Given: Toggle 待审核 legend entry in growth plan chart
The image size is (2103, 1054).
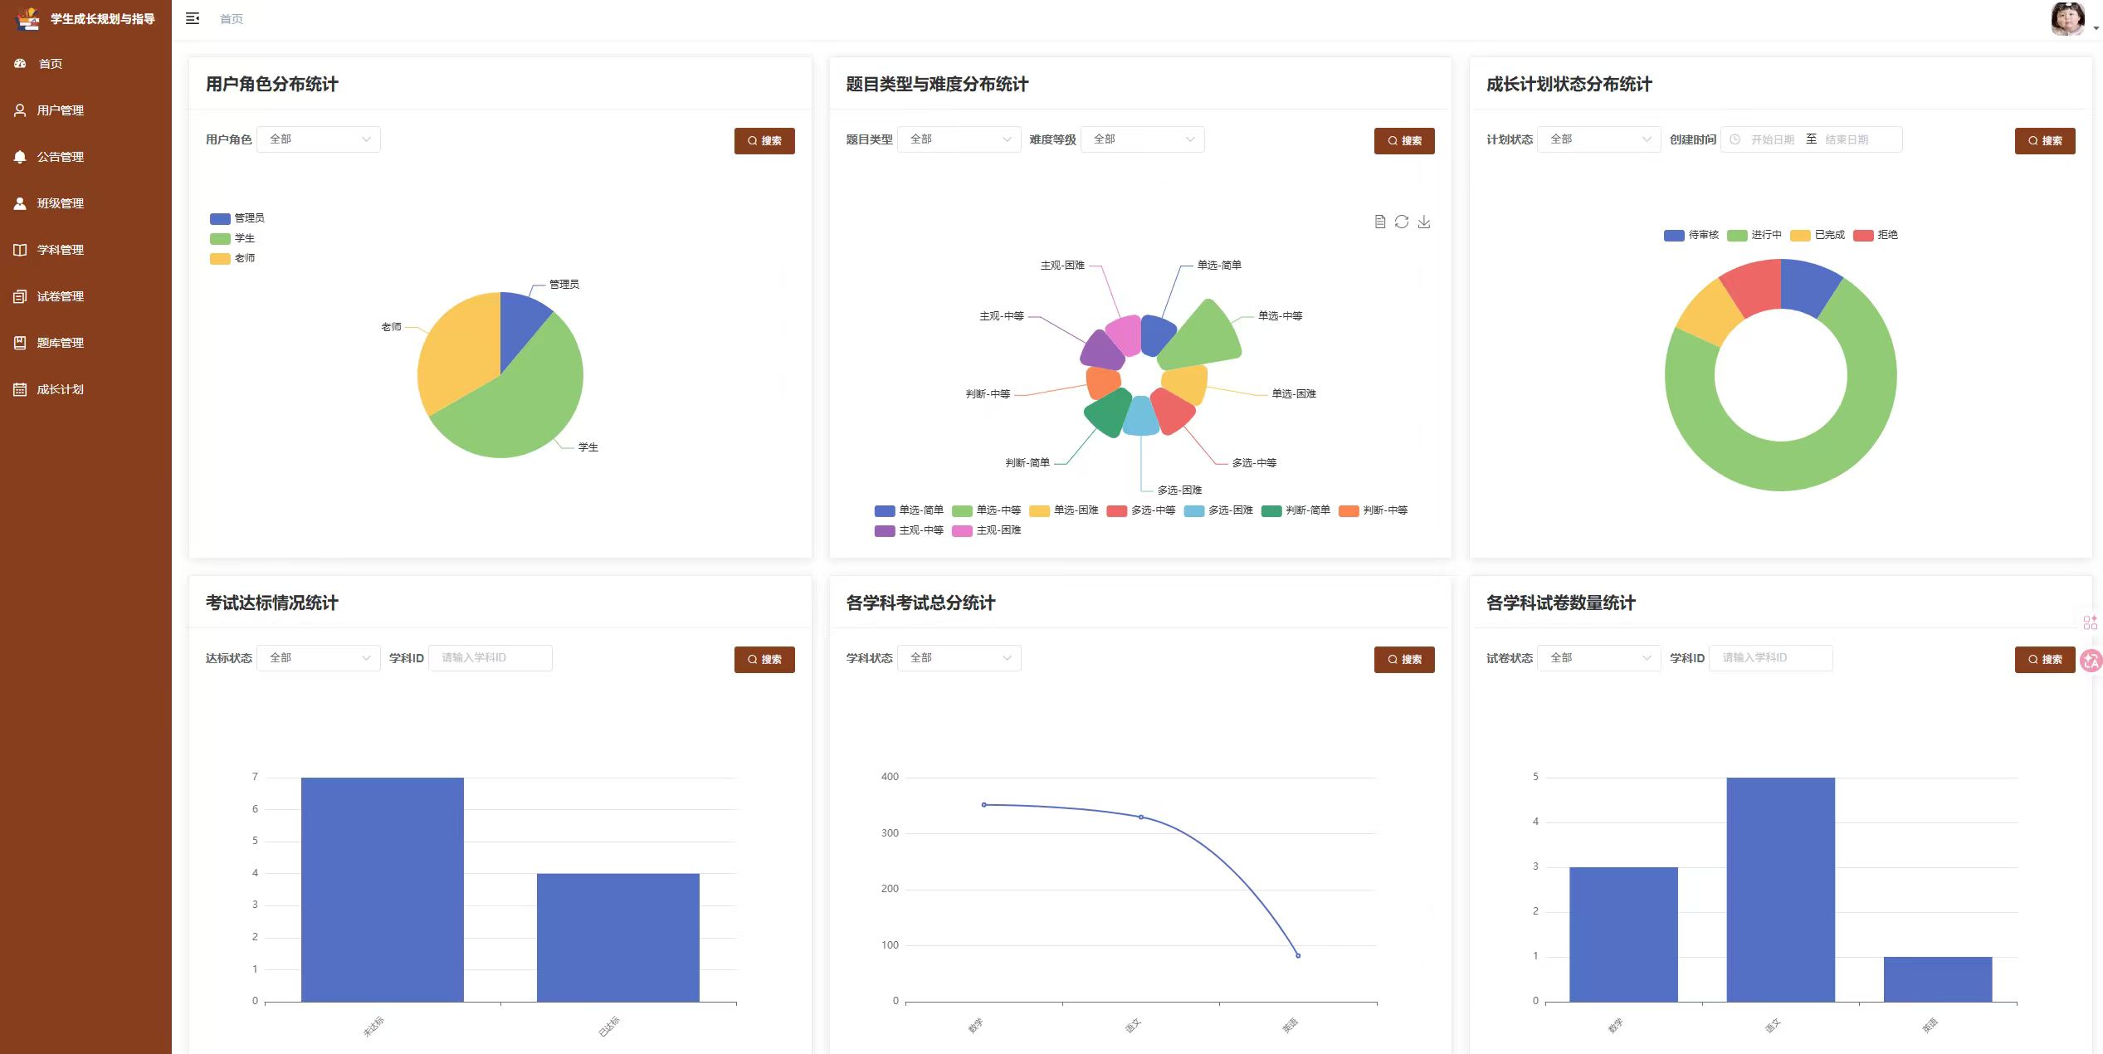Looking at the screenshot, I should coord(1691,235).
